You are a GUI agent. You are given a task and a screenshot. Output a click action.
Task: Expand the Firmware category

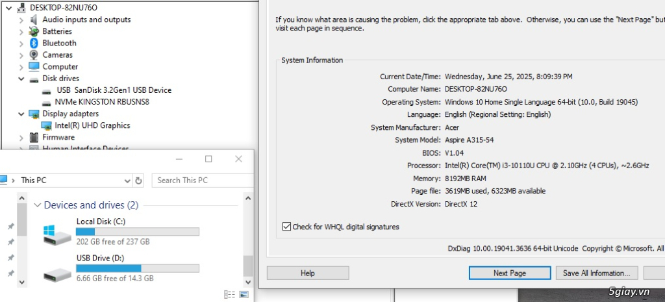(21, 138)
